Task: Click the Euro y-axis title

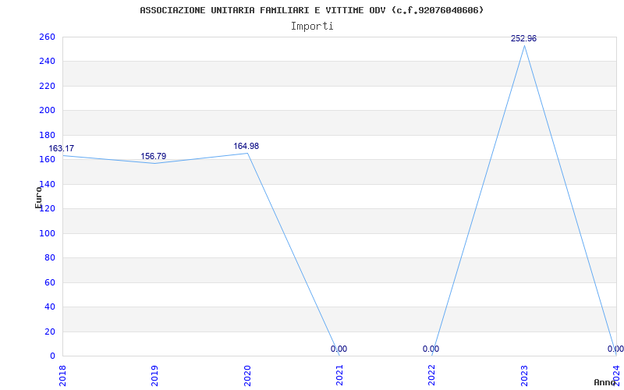Action: [38, 197]
